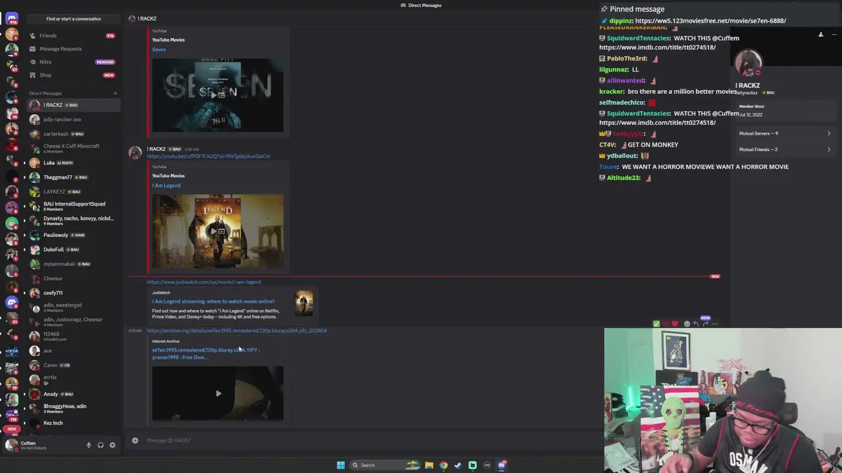The image size is (842, 473).
Task: Open DM with jolly rancher zoo
Action: click(x=73, y=120)
